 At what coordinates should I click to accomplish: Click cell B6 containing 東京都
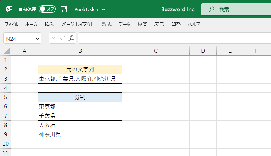click(80, 107)
